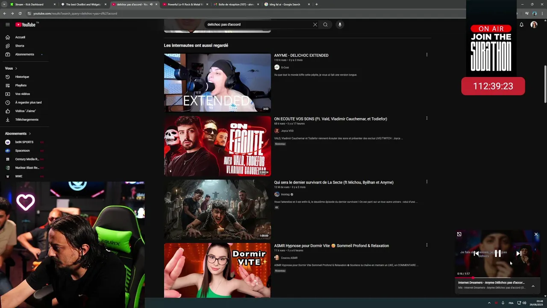This screenshot has height=308, width=547.
Task: Switch to Powerful Lo-Fi Rock & Metal tab
Action: [x=185, y=4]
